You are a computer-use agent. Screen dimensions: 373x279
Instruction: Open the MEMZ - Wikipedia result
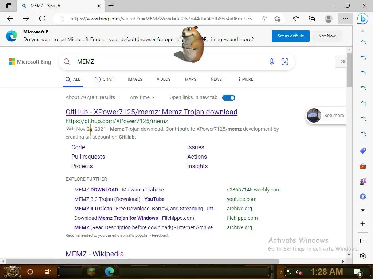point(95,254)
